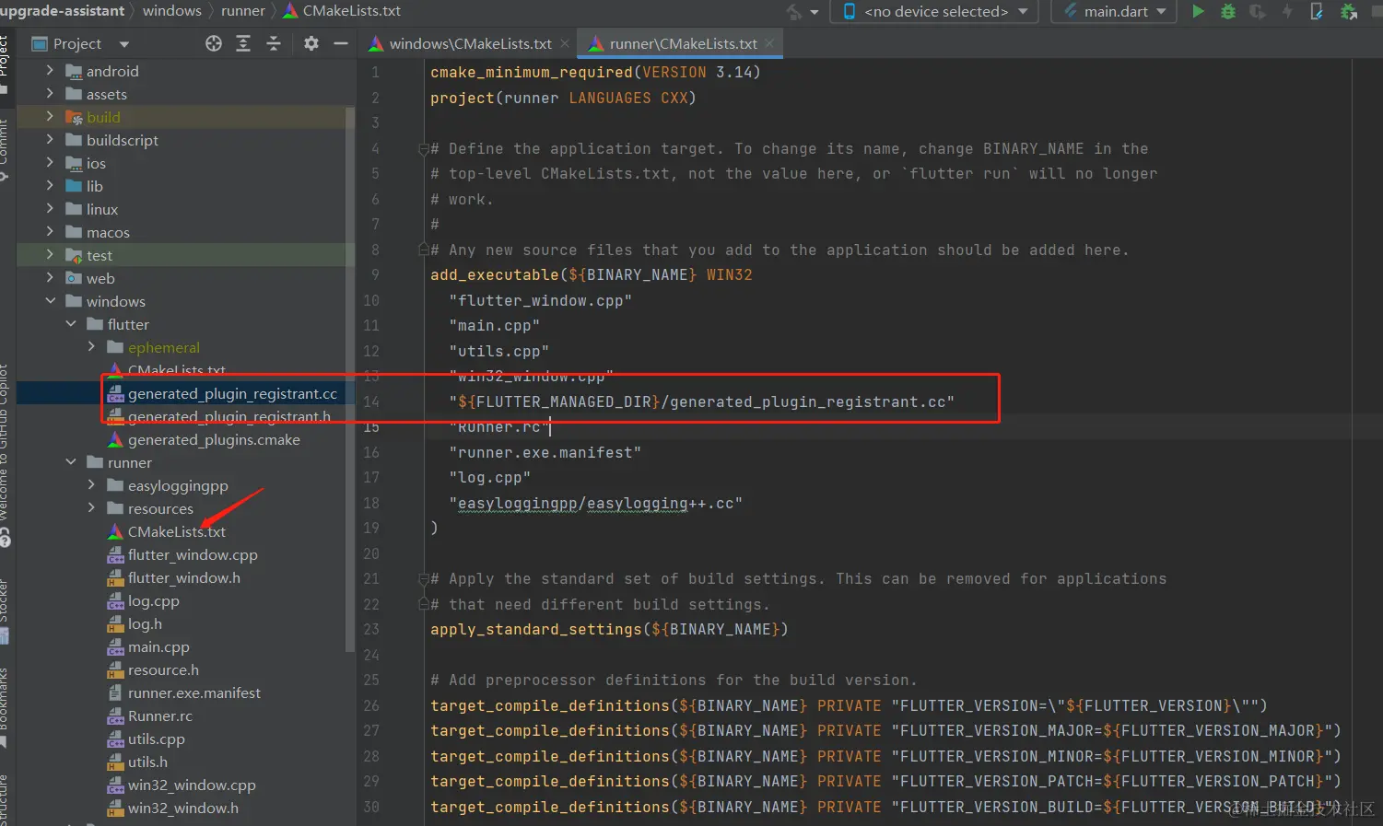Expand the ephemeral folder

(x=91, y=347)
